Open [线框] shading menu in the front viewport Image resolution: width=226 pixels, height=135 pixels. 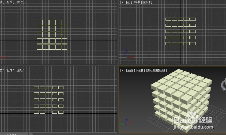[148, 2]
